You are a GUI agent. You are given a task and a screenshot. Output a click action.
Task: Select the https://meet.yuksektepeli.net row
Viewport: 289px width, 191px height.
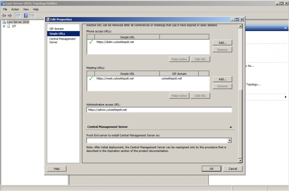coord(148,79)
